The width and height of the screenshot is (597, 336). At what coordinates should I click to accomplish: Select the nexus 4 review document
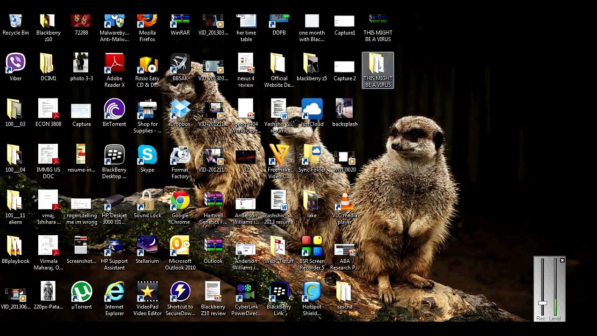point(246,71)
